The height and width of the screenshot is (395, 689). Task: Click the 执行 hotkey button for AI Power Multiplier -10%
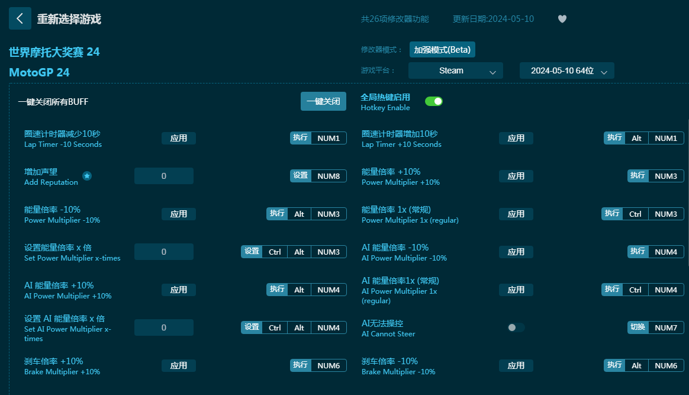[638, 252]
